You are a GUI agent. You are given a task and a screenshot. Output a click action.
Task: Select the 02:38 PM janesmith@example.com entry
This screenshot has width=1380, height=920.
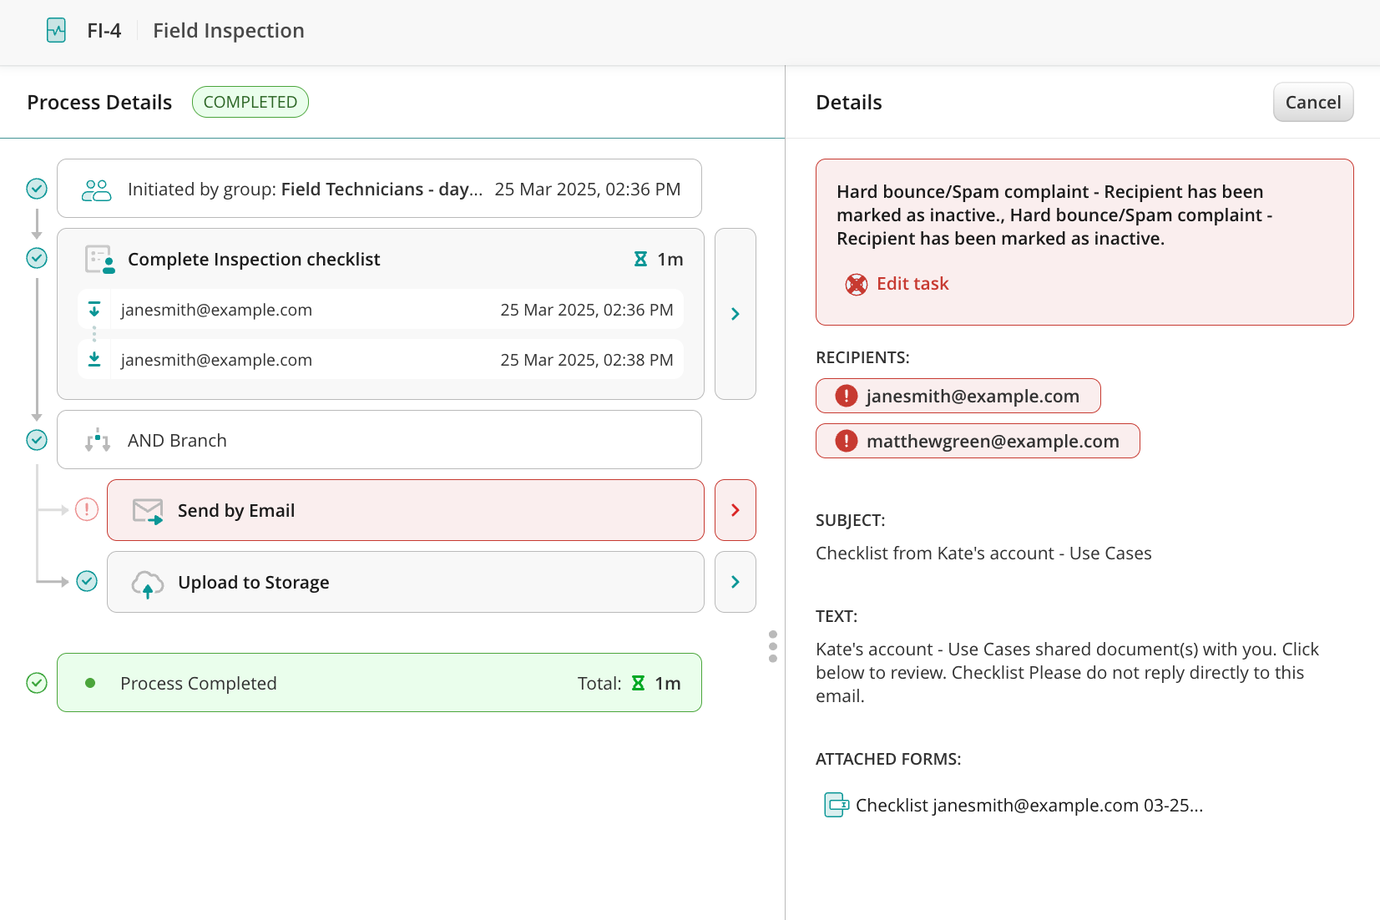pos(381,360)
